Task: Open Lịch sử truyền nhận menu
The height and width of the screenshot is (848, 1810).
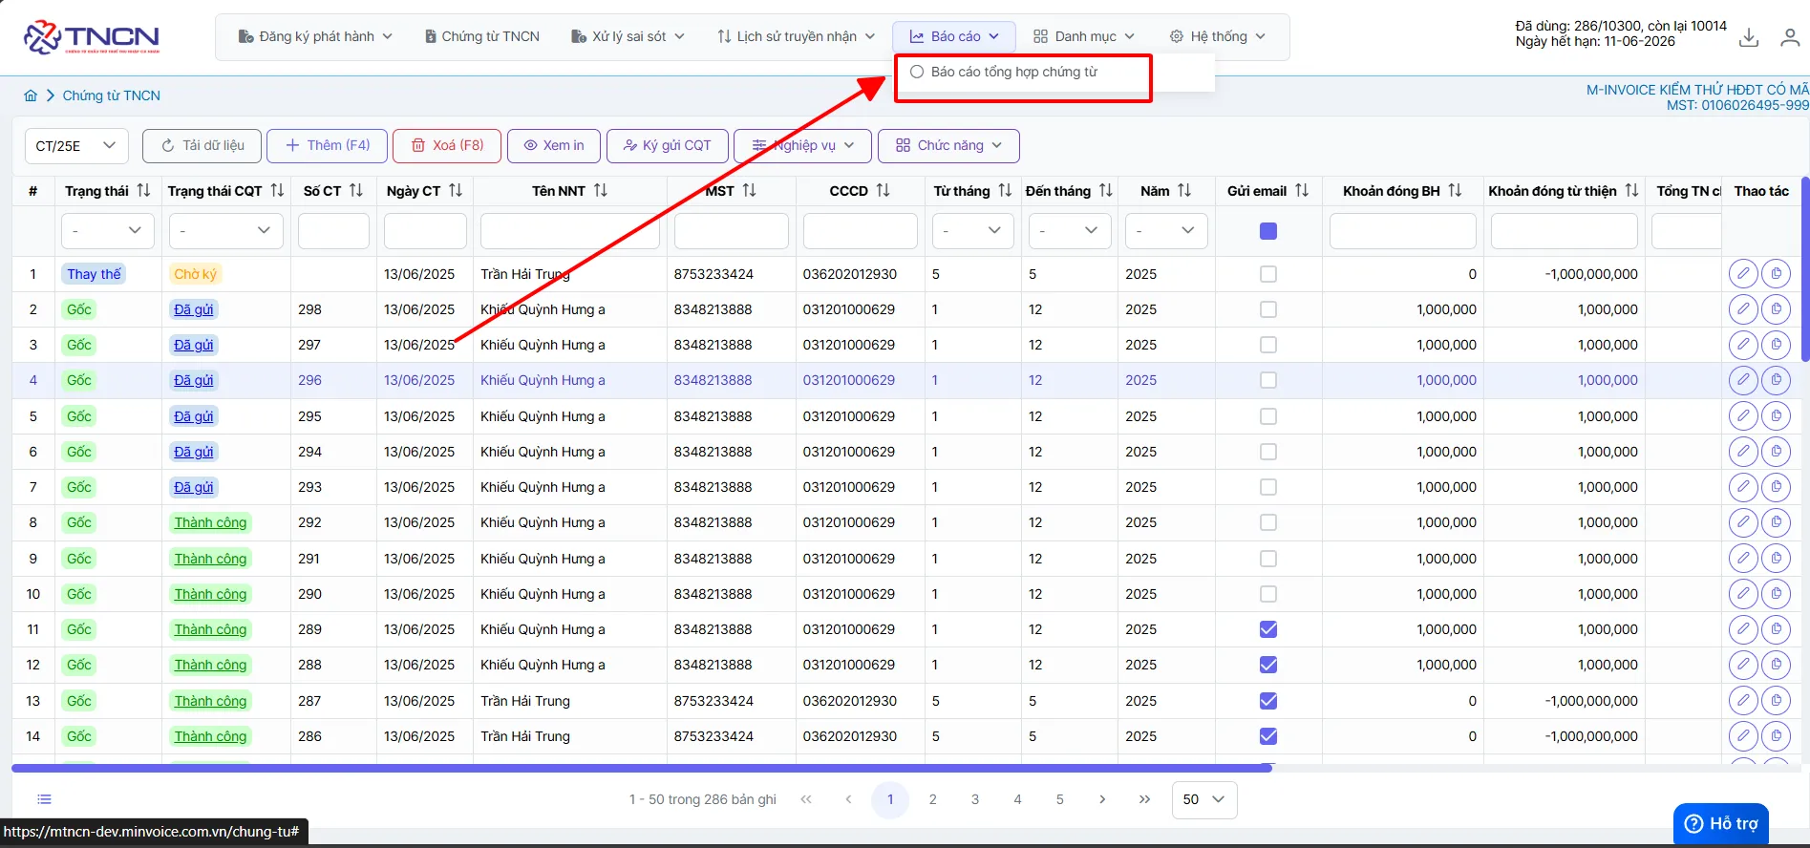Action: 796,37
